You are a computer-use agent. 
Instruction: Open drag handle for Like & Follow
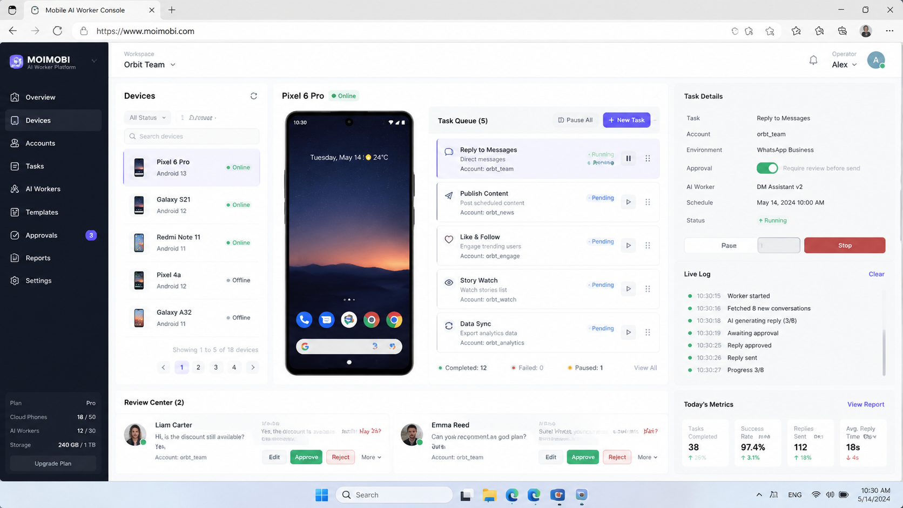648,246
